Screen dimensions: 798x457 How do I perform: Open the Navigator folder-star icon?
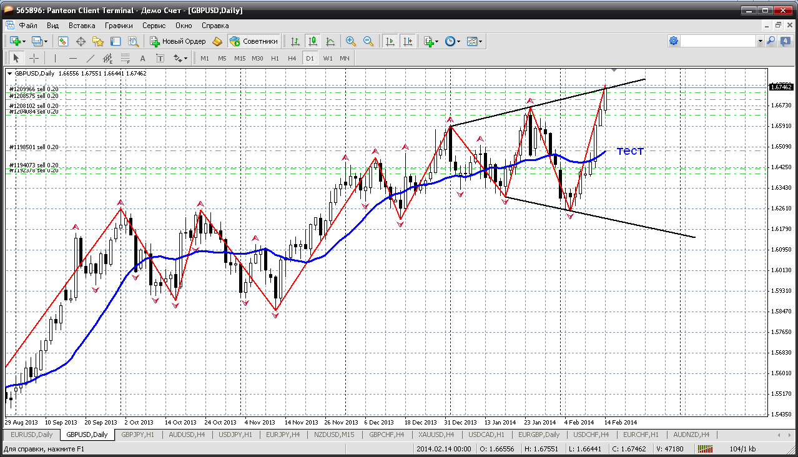pos(98,41)
